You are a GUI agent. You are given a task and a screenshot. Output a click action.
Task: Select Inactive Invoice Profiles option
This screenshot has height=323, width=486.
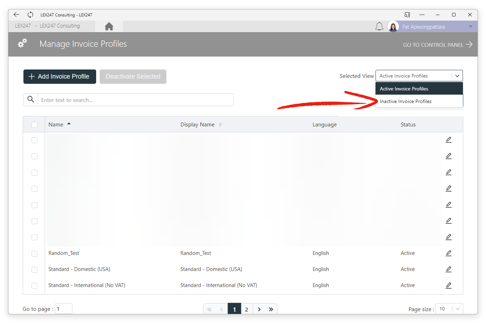[x=419, y=101]
